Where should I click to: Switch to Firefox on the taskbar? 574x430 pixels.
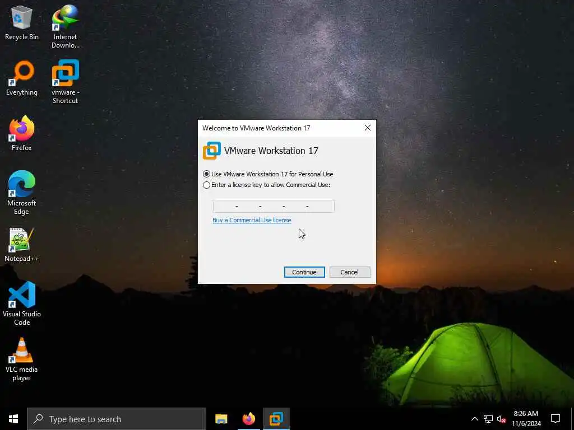click(x=249, y=419)
